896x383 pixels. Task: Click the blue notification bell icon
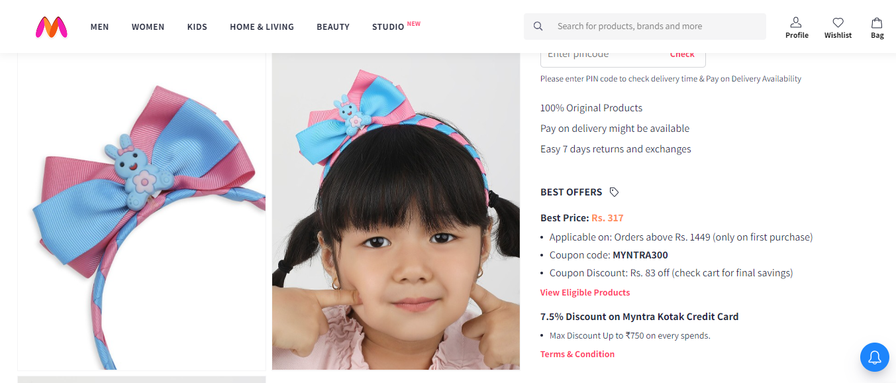874,358
